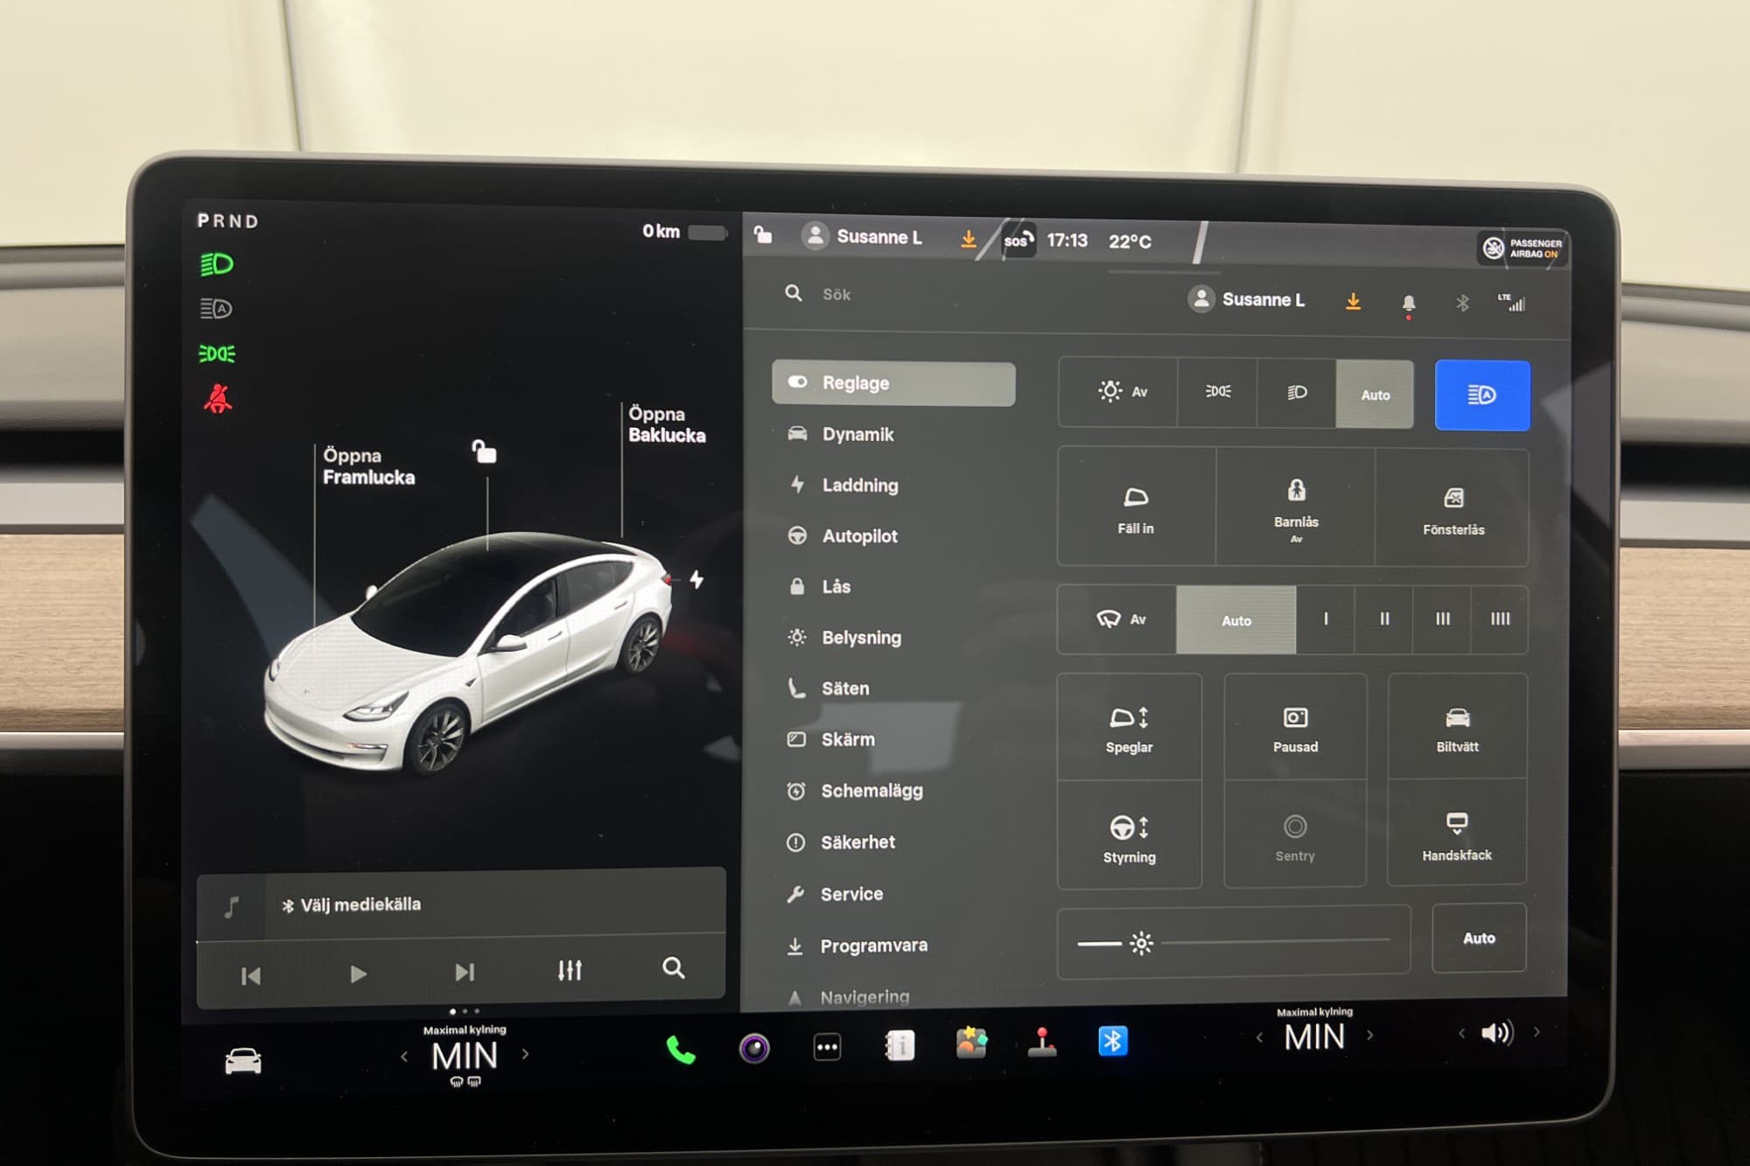Open the Styrning steering adjustment tile

[x=1129, y=837]
